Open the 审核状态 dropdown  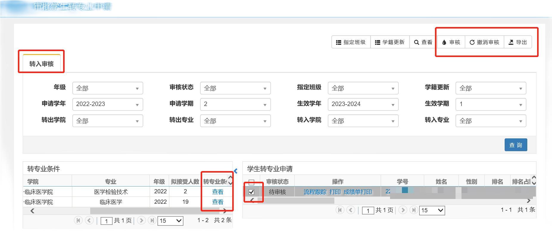(x=235, y=88)
